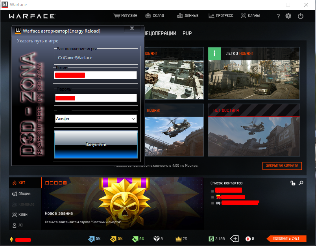Open the МАГАЗИН shopping cart icon
Image resolution: width=316 pixels, height=246 pixels.
(x=116, y=16)
